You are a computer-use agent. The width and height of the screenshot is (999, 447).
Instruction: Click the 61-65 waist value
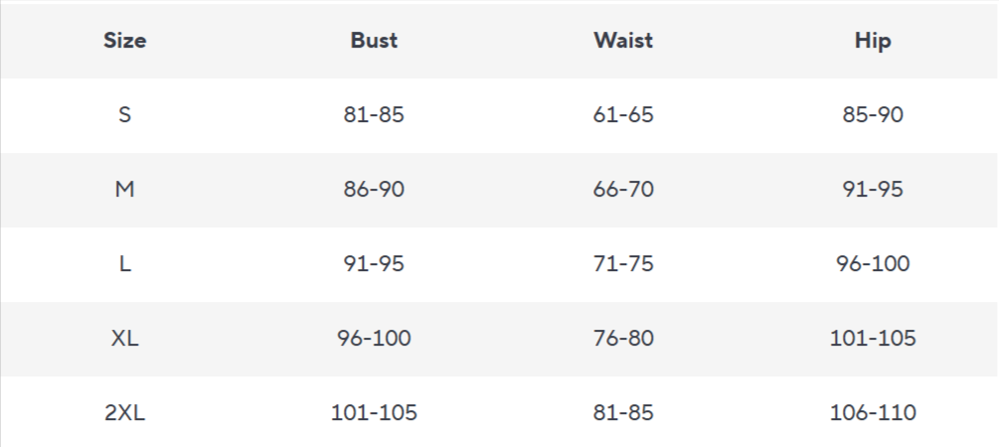pos(623,115)
